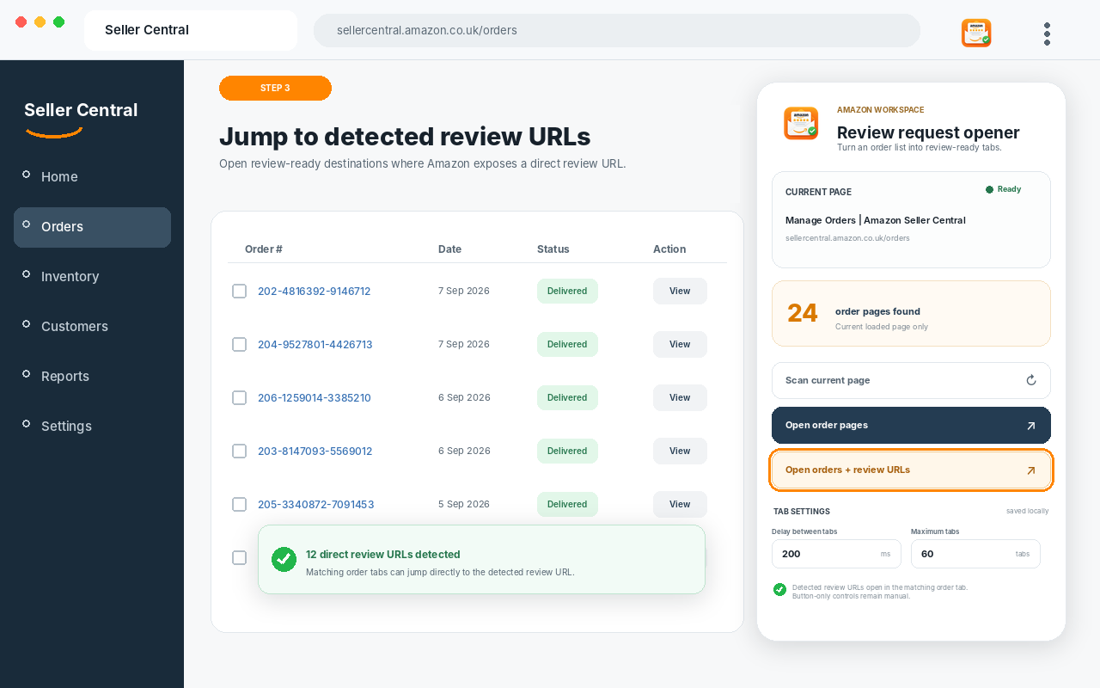Open order link 203-8147093-5569012
1100x688 pixels.
(315, 451)
